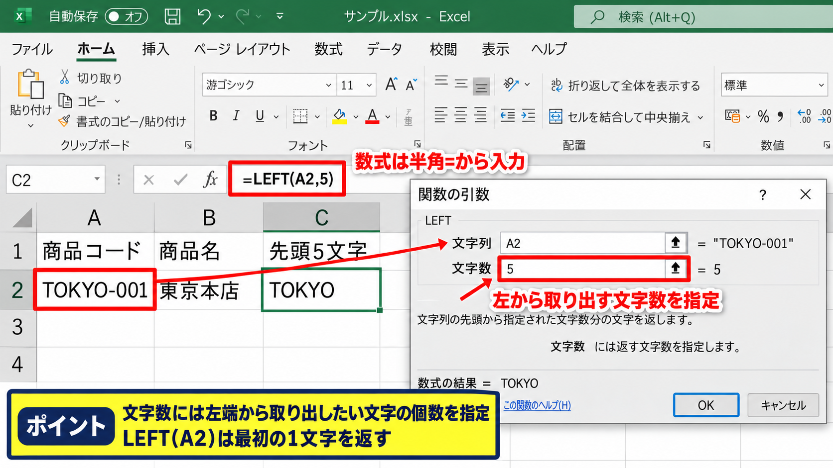This screenshot has width=833, height=468.
Task: Click the bottom align icon
Action: 481,87
